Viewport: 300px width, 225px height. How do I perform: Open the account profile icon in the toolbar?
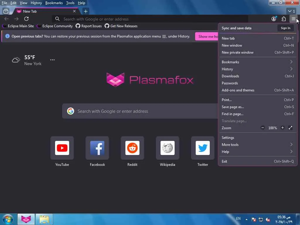click(274, 19)
